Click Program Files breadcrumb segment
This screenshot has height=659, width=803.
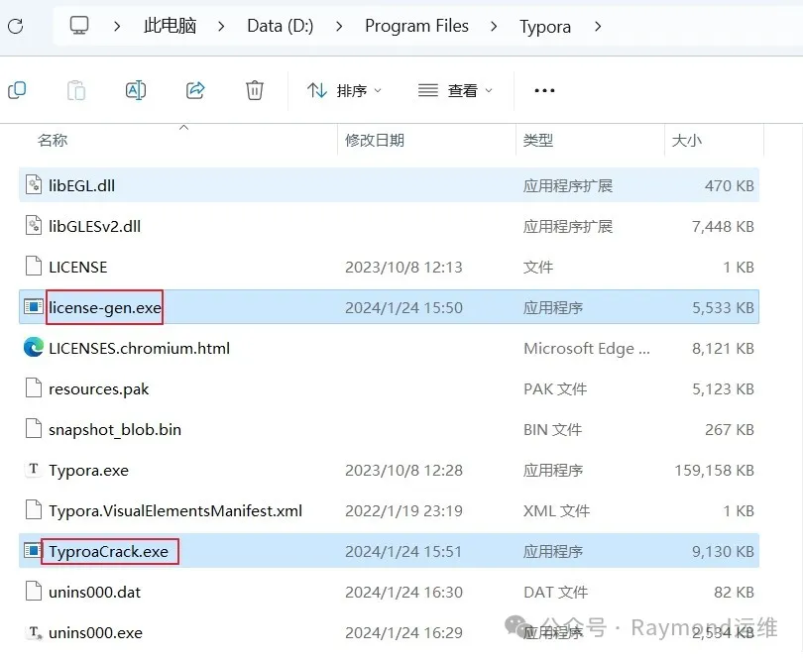[x=416, y=26]
